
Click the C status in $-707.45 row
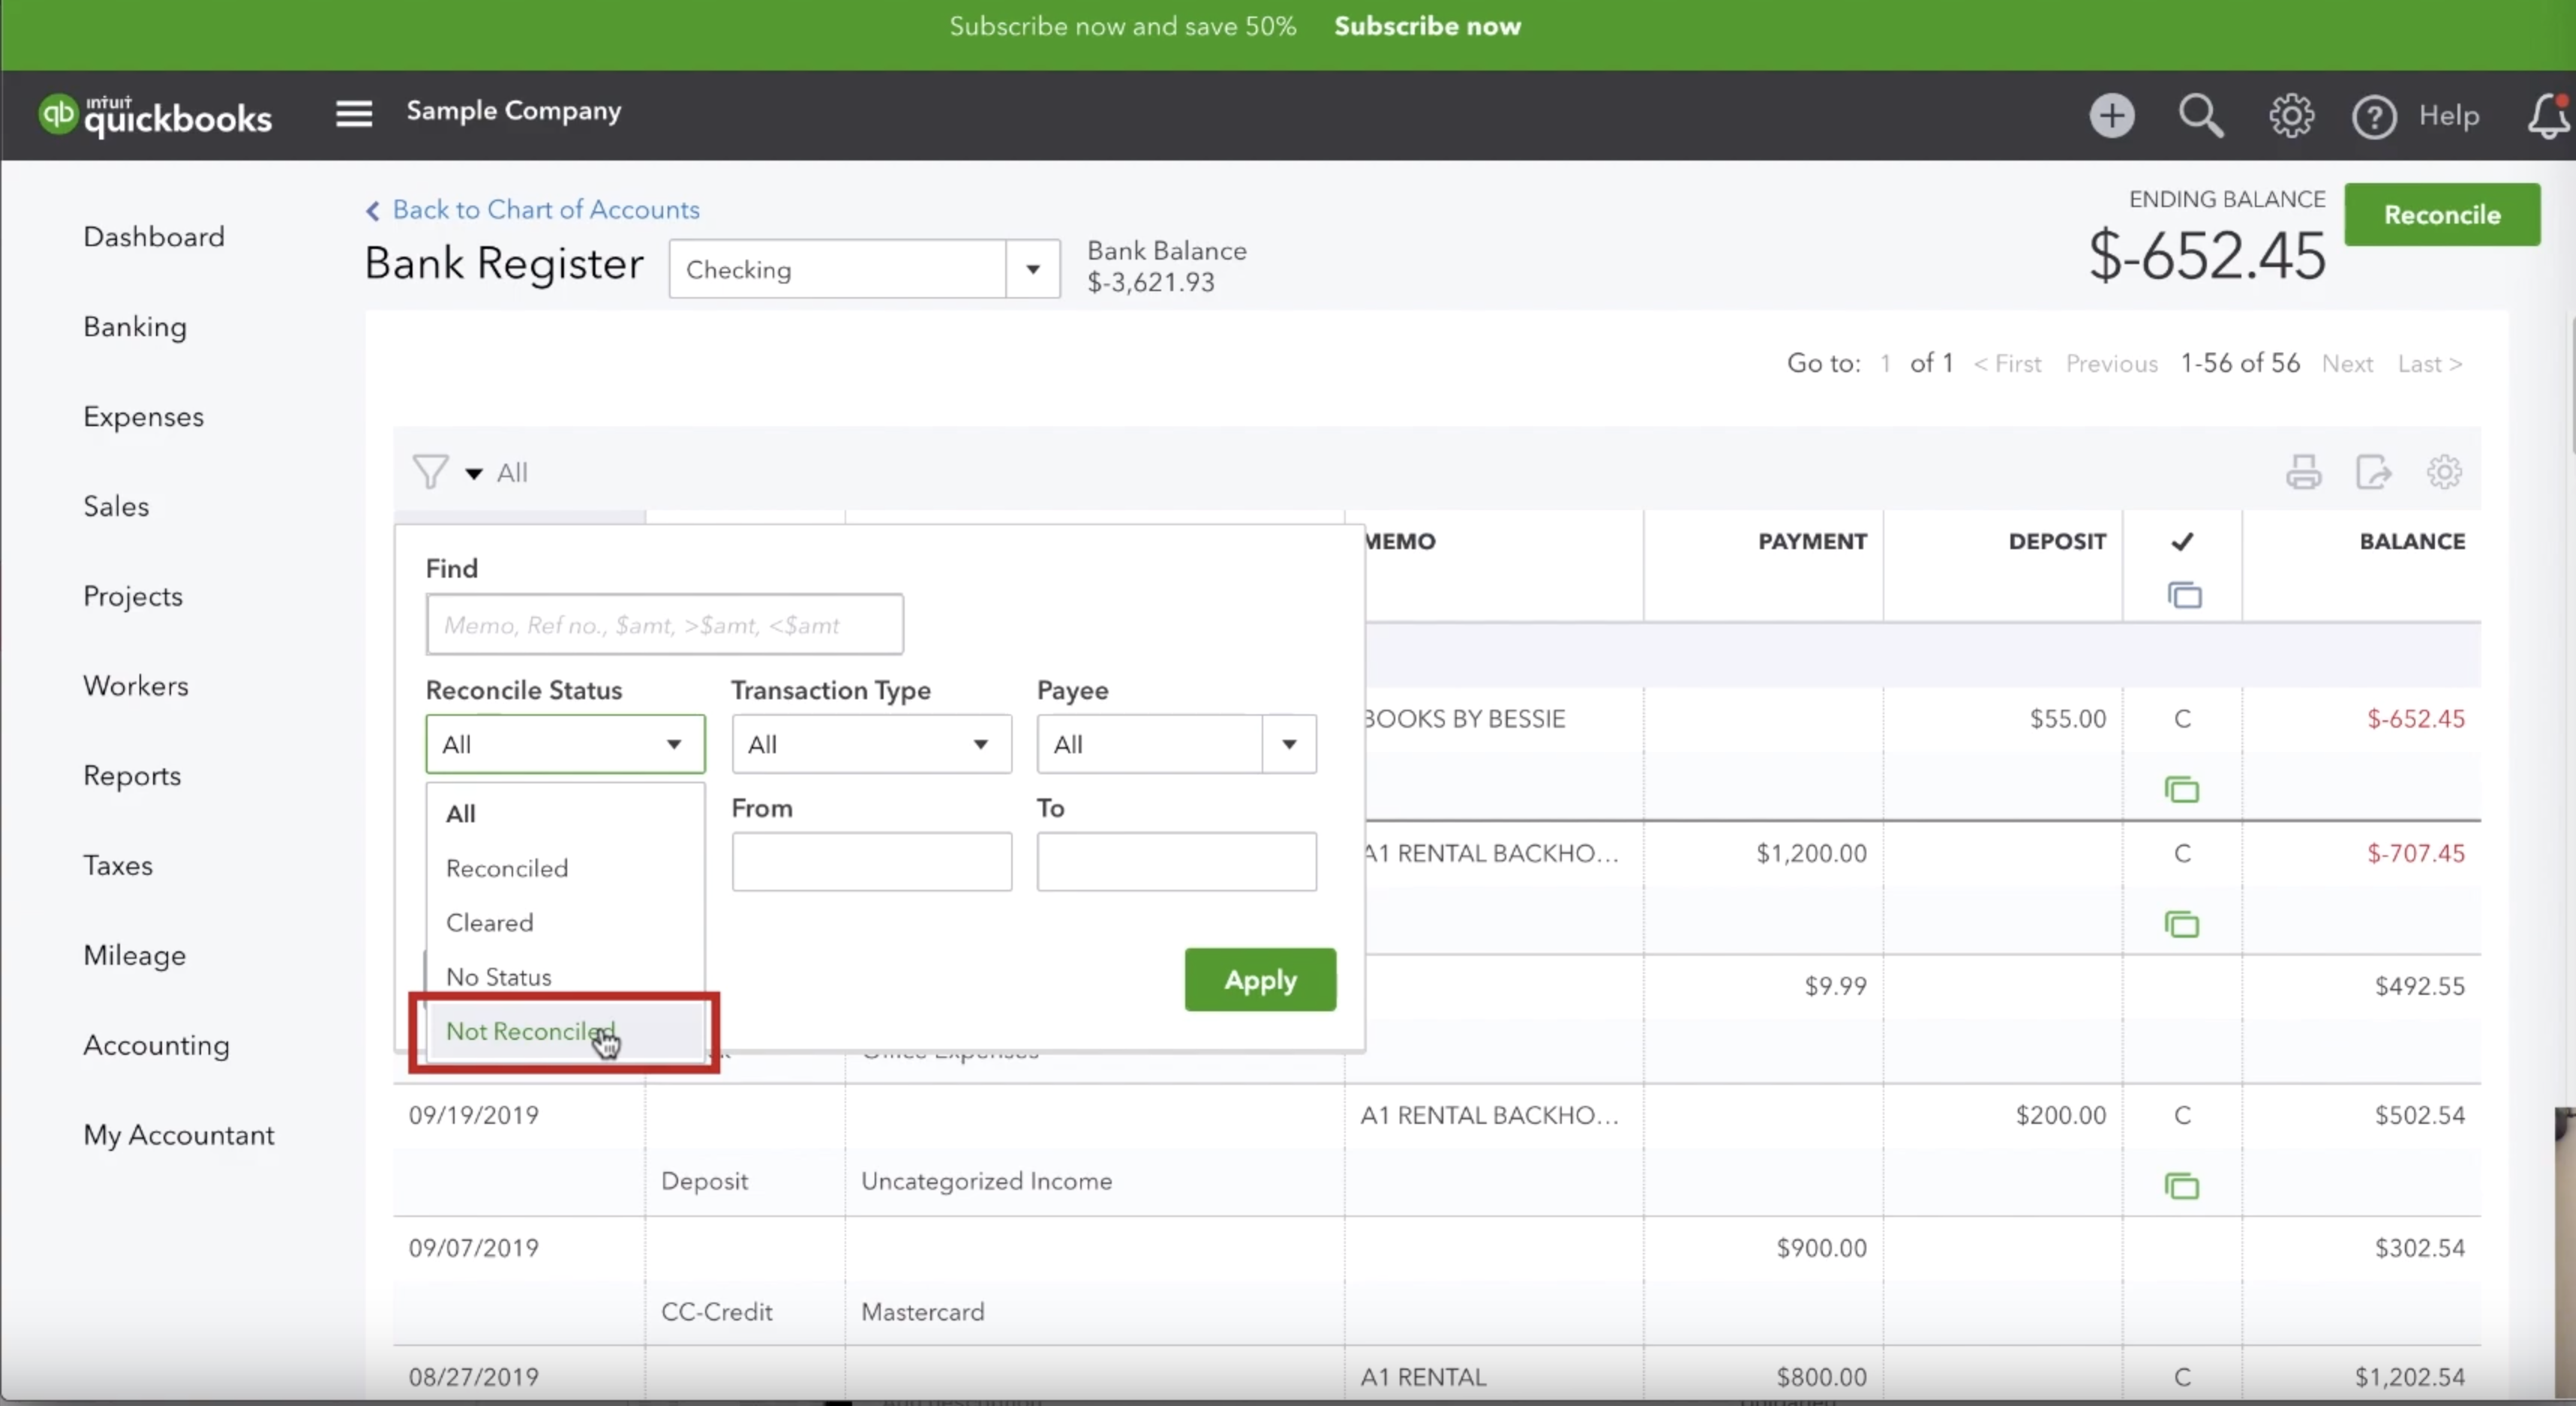coord(2182,854)
